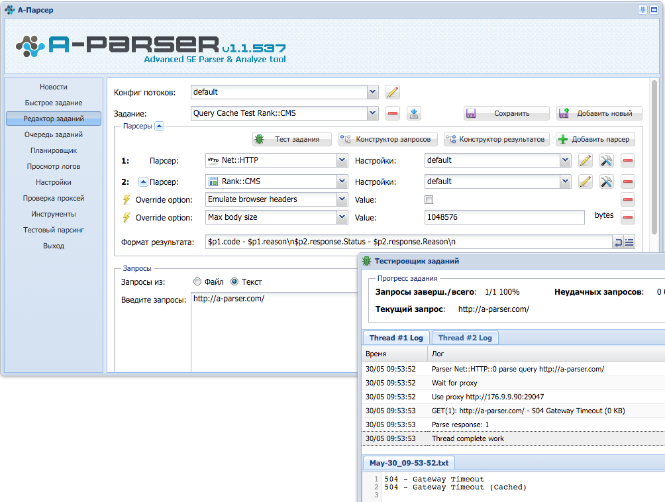The height and width of the screenshot is (502, 665).
Task: Open Тестовый парсинг in sidebar
Action: pos(54,230)
